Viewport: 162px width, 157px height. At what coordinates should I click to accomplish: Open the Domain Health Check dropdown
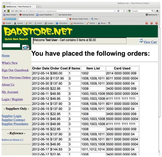80,19
